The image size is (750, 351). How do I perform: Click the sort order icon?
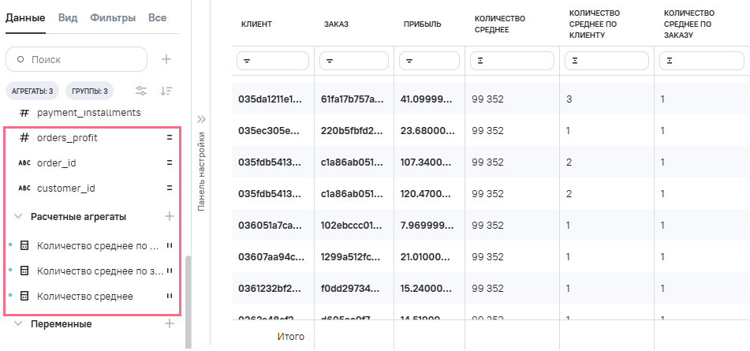tap(166, 91)
